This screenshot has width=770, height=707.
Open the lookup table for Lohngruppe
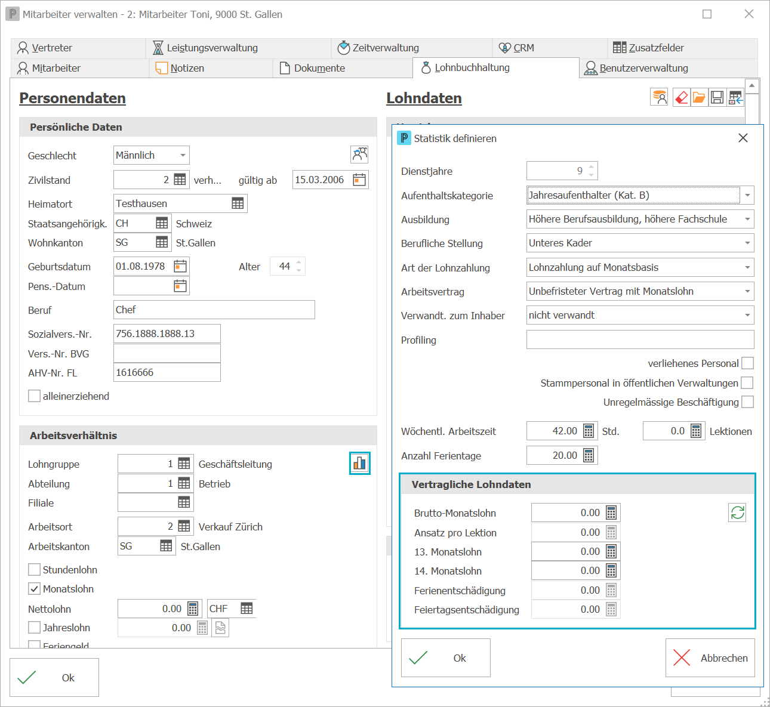click(x=184, y=464)
